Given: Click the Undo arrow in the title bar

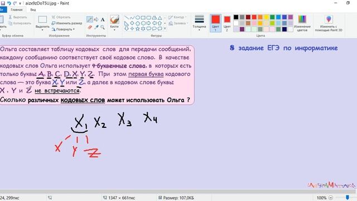Looking at the screenshot, I should tap(9, 3).
